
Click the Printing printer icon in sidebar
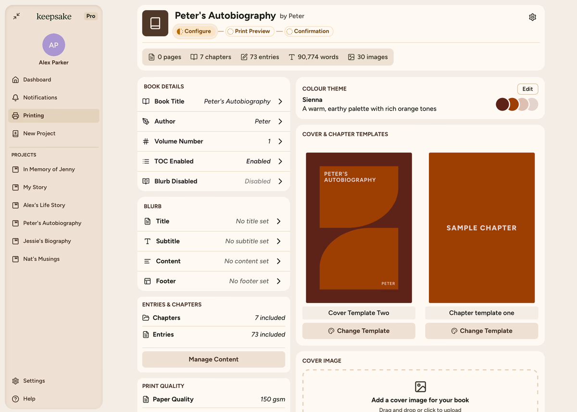point(15,116)
